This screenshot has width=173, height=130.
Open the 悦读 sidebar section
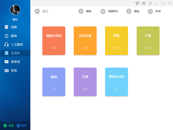pyautogui.click(x=14, y=71)
